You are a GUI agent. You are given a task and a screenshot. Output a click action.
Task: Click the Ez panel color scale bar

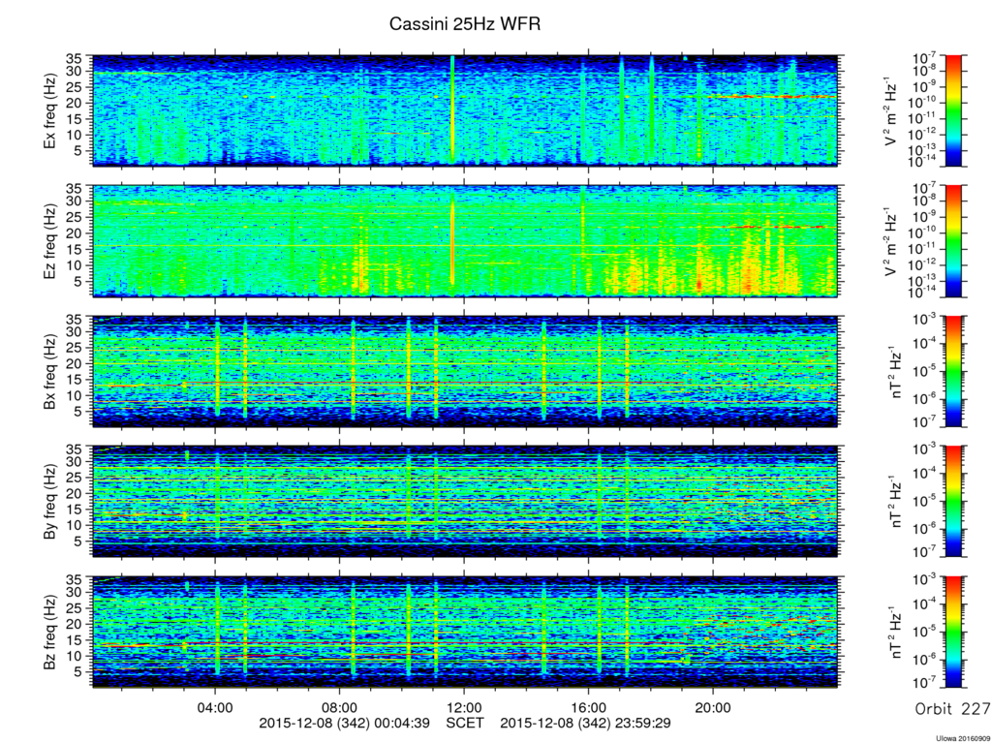(x=953, y=241)
